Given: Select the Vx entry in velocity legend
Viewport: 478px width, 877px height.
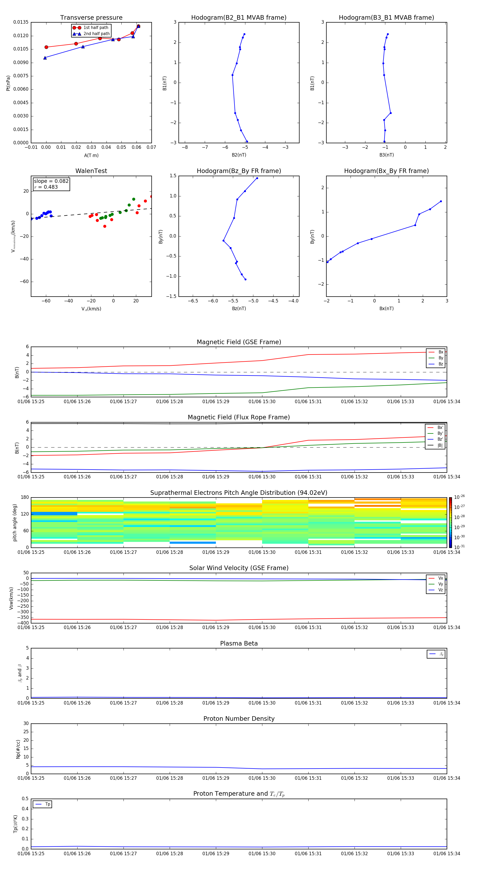Looking at the screenshot, I should [436, 579].
